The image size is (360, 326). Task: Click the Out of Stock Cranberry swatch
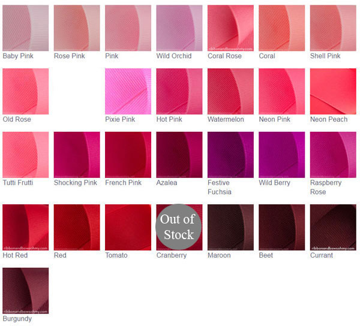point(179,227)
